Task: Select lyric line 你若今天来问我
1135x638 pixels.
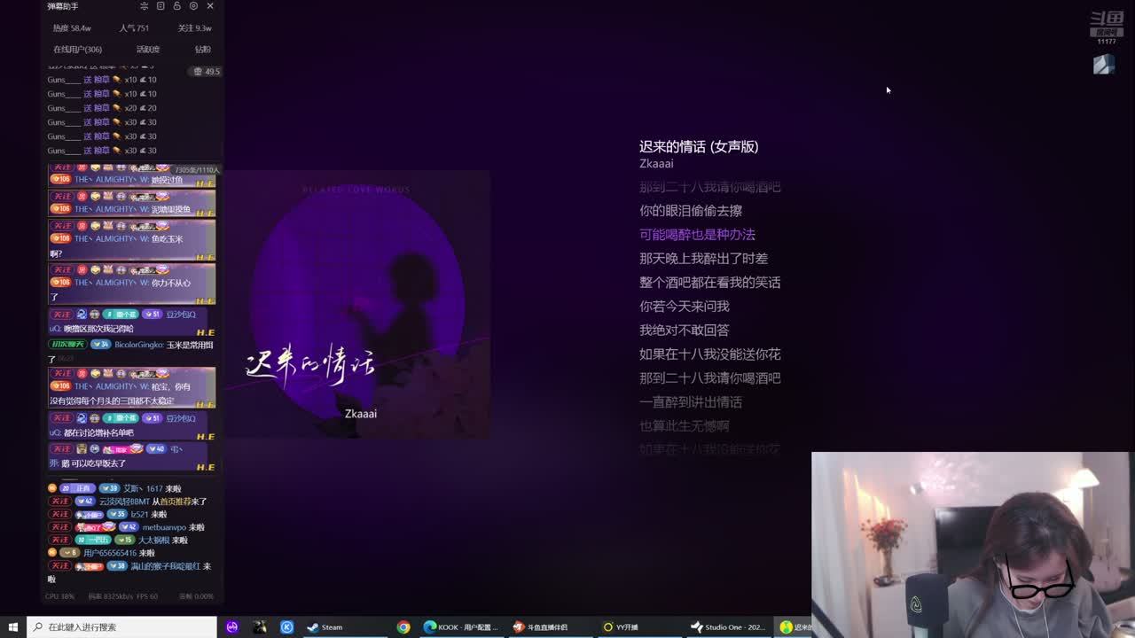Action: click(x=684, y=307)
